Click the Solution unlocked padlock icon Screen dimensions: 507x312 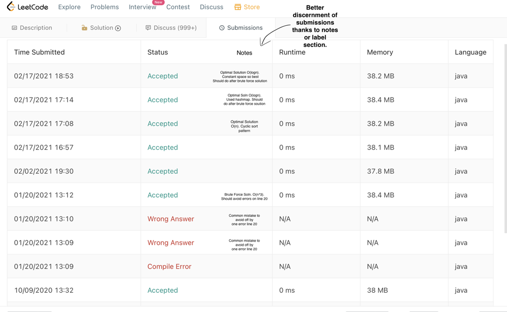pos(84,28)
